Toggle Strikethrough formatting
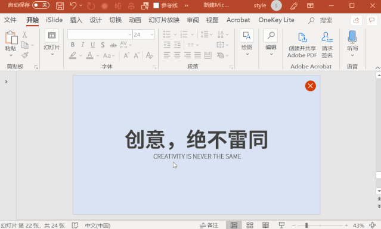The image size is (381, 229). (x=113, y=45)
